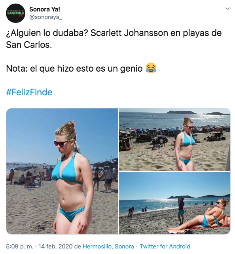Screen dimensions: 235x254
Task: Open the top-right beach photo with umbrellas
Action: (x=174, y=139)
